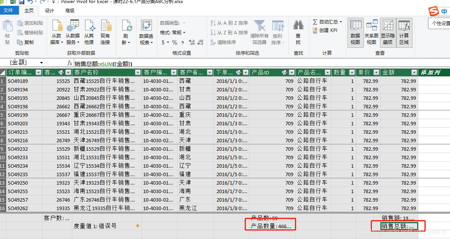
Task: Open 数量 column filter dropdown
Action: click(x=352, y=72)
